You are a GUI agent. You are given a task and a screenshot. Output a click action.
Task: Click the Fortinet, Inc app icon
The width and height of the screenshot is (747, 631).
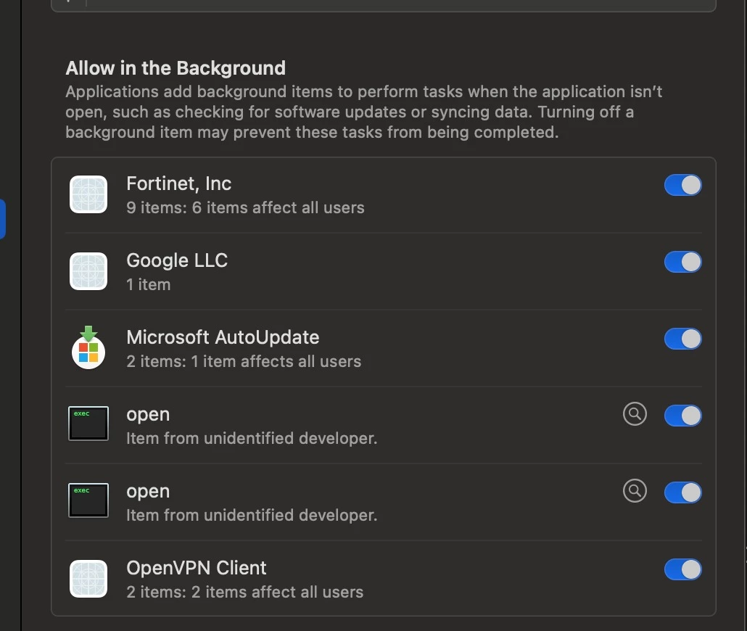pyautogui.click(x=88, y=194)
